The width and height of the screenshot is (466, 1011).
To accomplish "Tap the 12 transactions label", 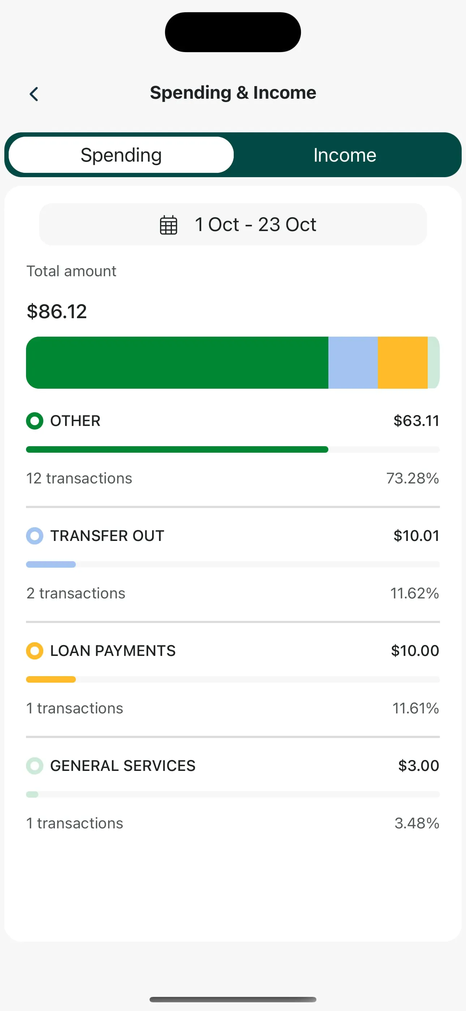I will click(x=79, y=478).
